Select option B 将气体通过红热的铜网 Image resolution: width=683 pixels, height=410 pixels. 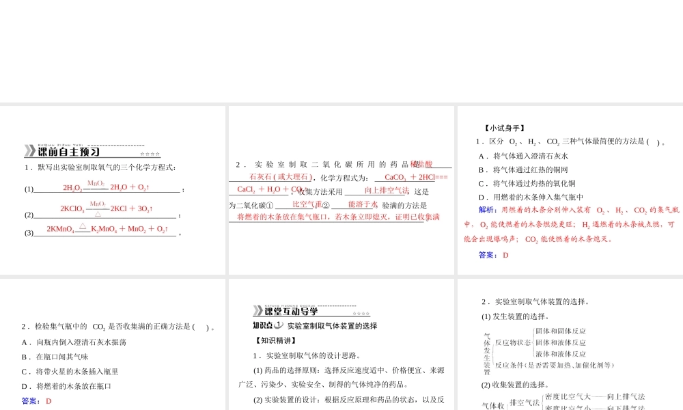coord(523,170)
